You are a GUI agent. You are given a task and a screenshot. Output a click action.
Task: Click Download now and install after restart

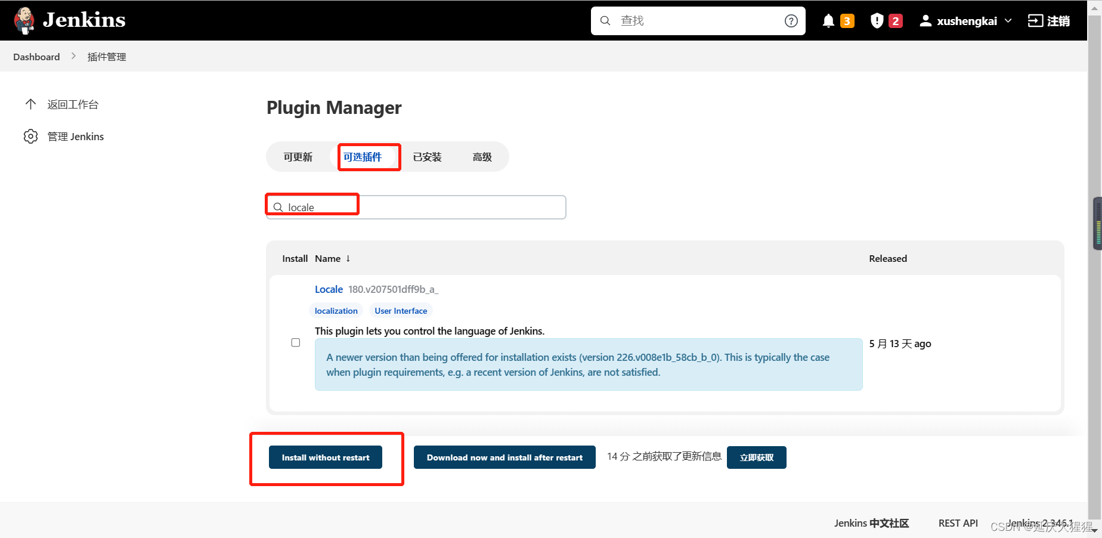pyautogui.click(x=504, y=457)
